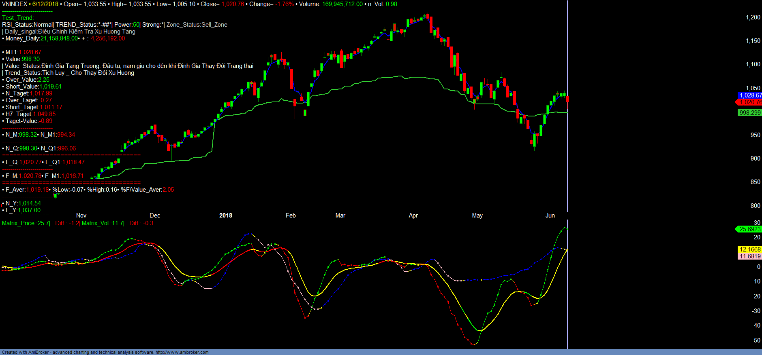Click the pink 11.6819 indicator value label
The width and height of the screenshot is (762, 355).
tap(750, 256)
